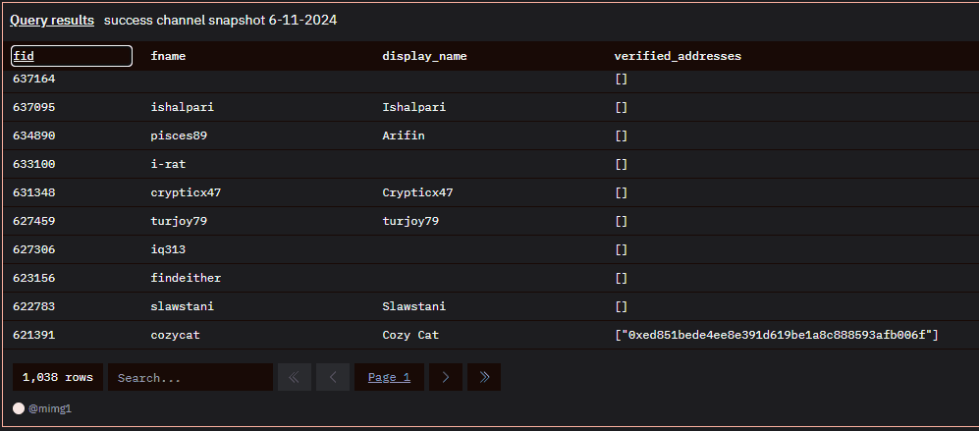Open the Page 1 selector
979x431 pixels.
389,377
